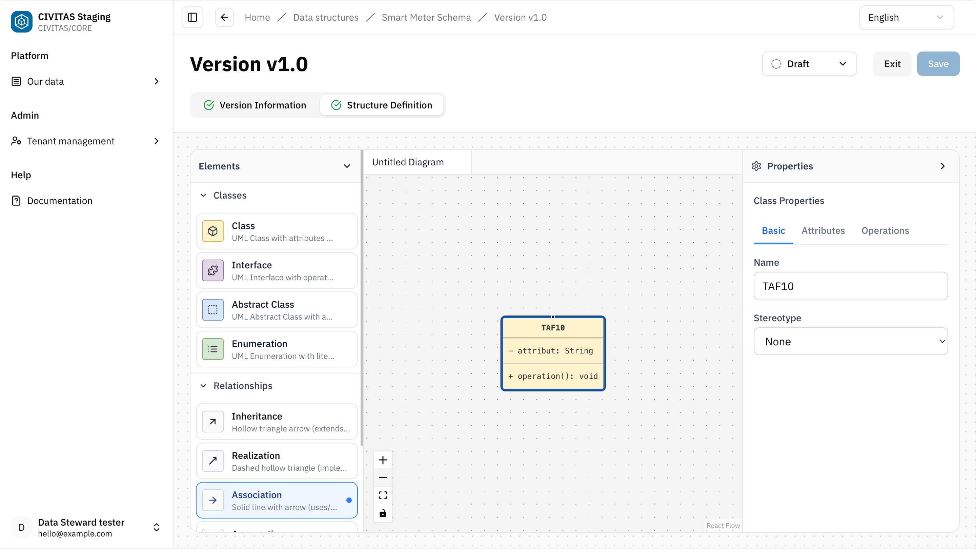
Task: Toggle the canvas lock icon
Action: (x=383, y=513)
